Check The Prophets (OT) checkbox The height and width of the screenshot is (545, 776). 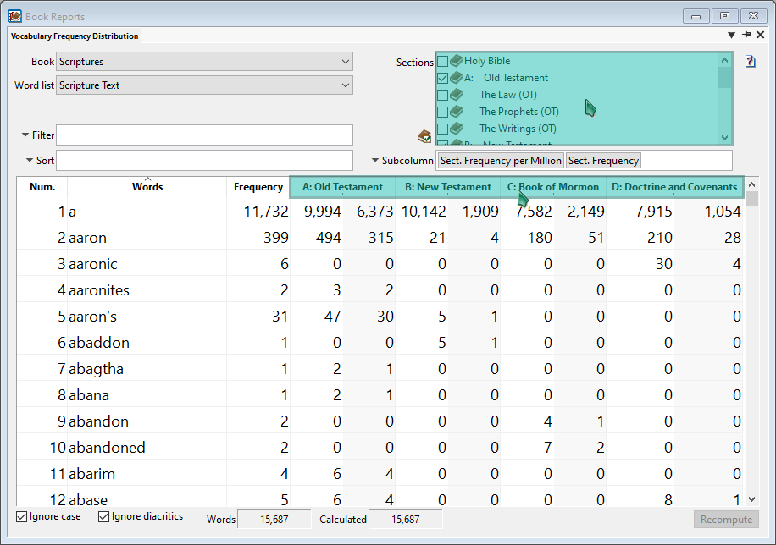[443, 111]
